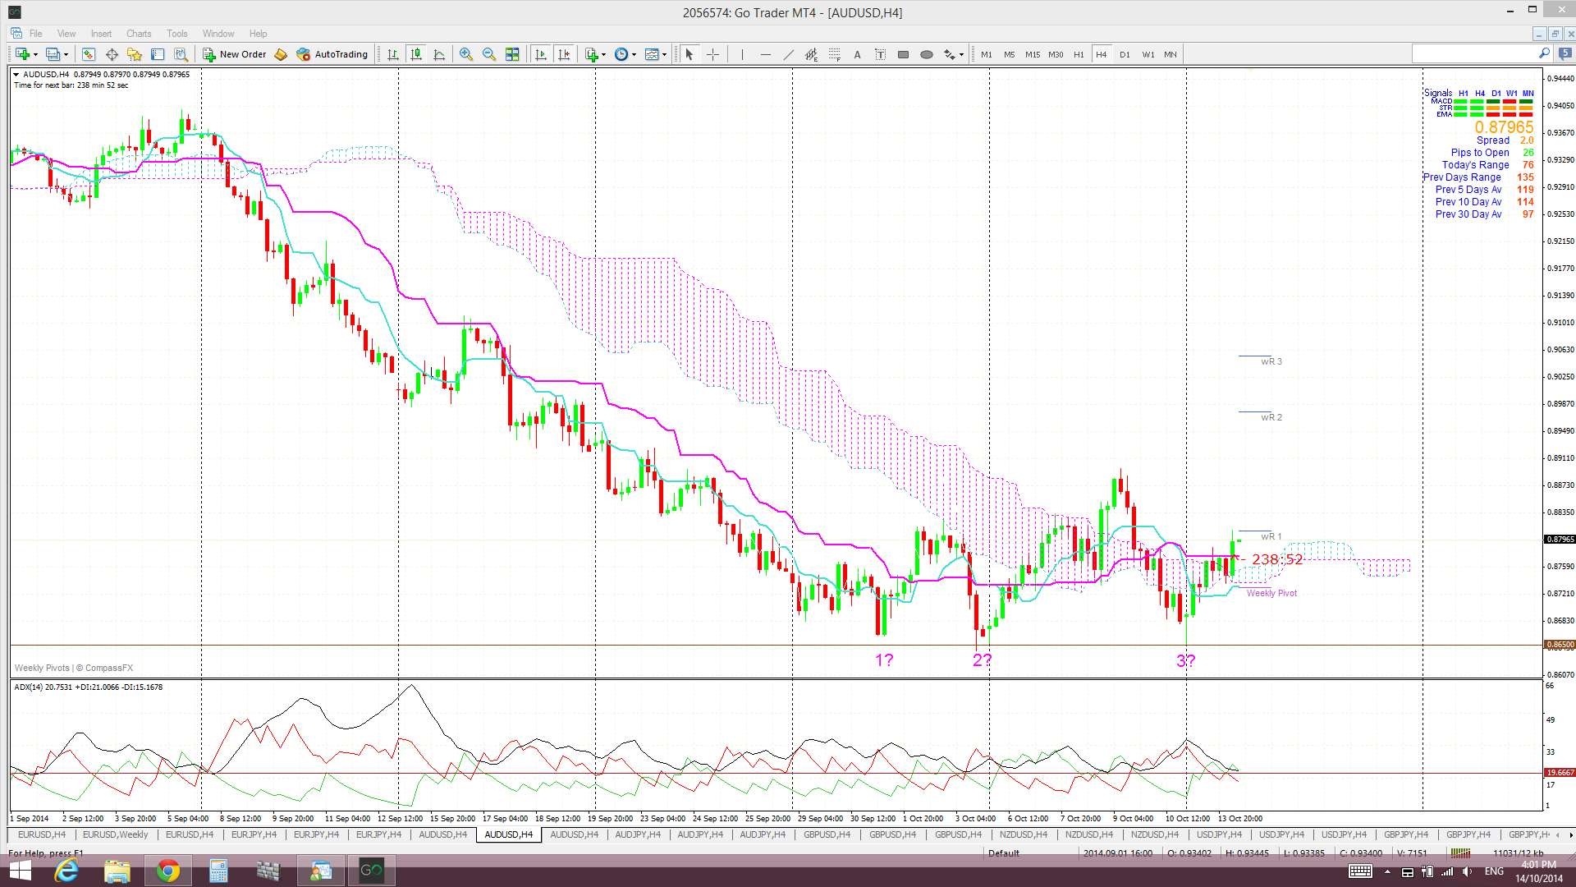Viewport: 1576px width, 887px height.
Task: Open the Charts menu
Action: pyautogui.click(x=138, y=34)
